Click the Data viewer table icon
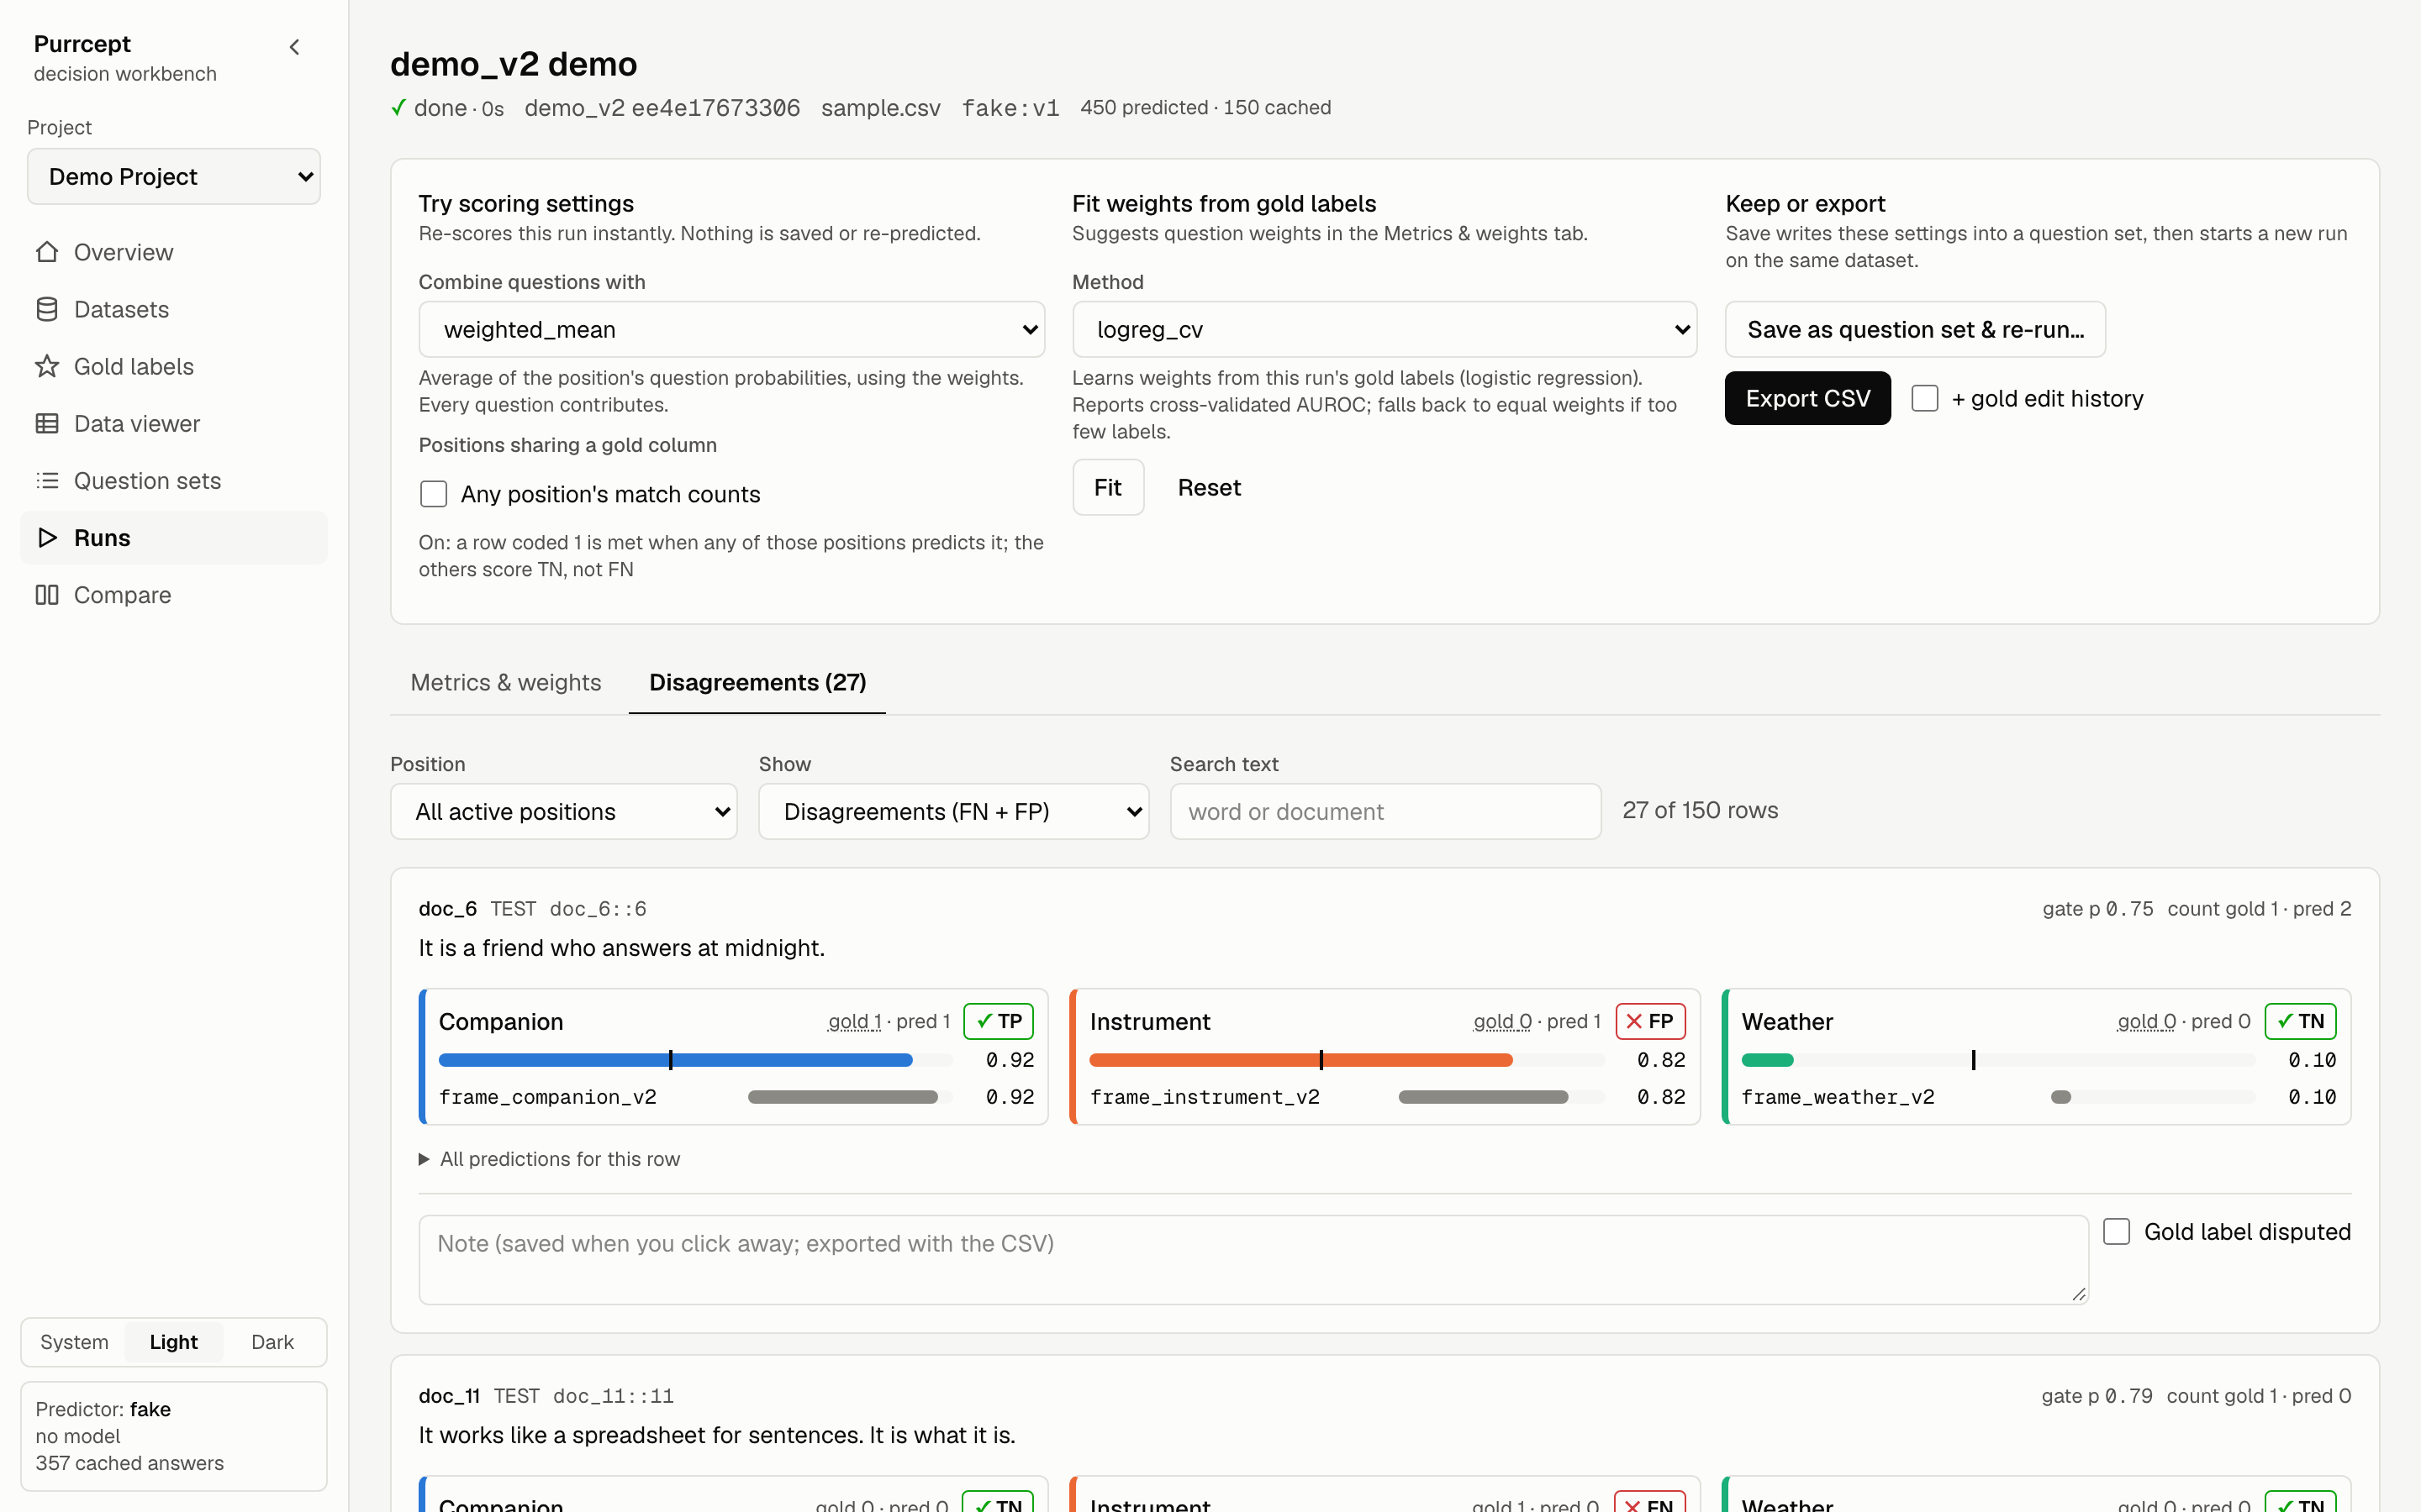Image resolution: width=2421 pixels, height=1512 pixels. click(47, 423)
